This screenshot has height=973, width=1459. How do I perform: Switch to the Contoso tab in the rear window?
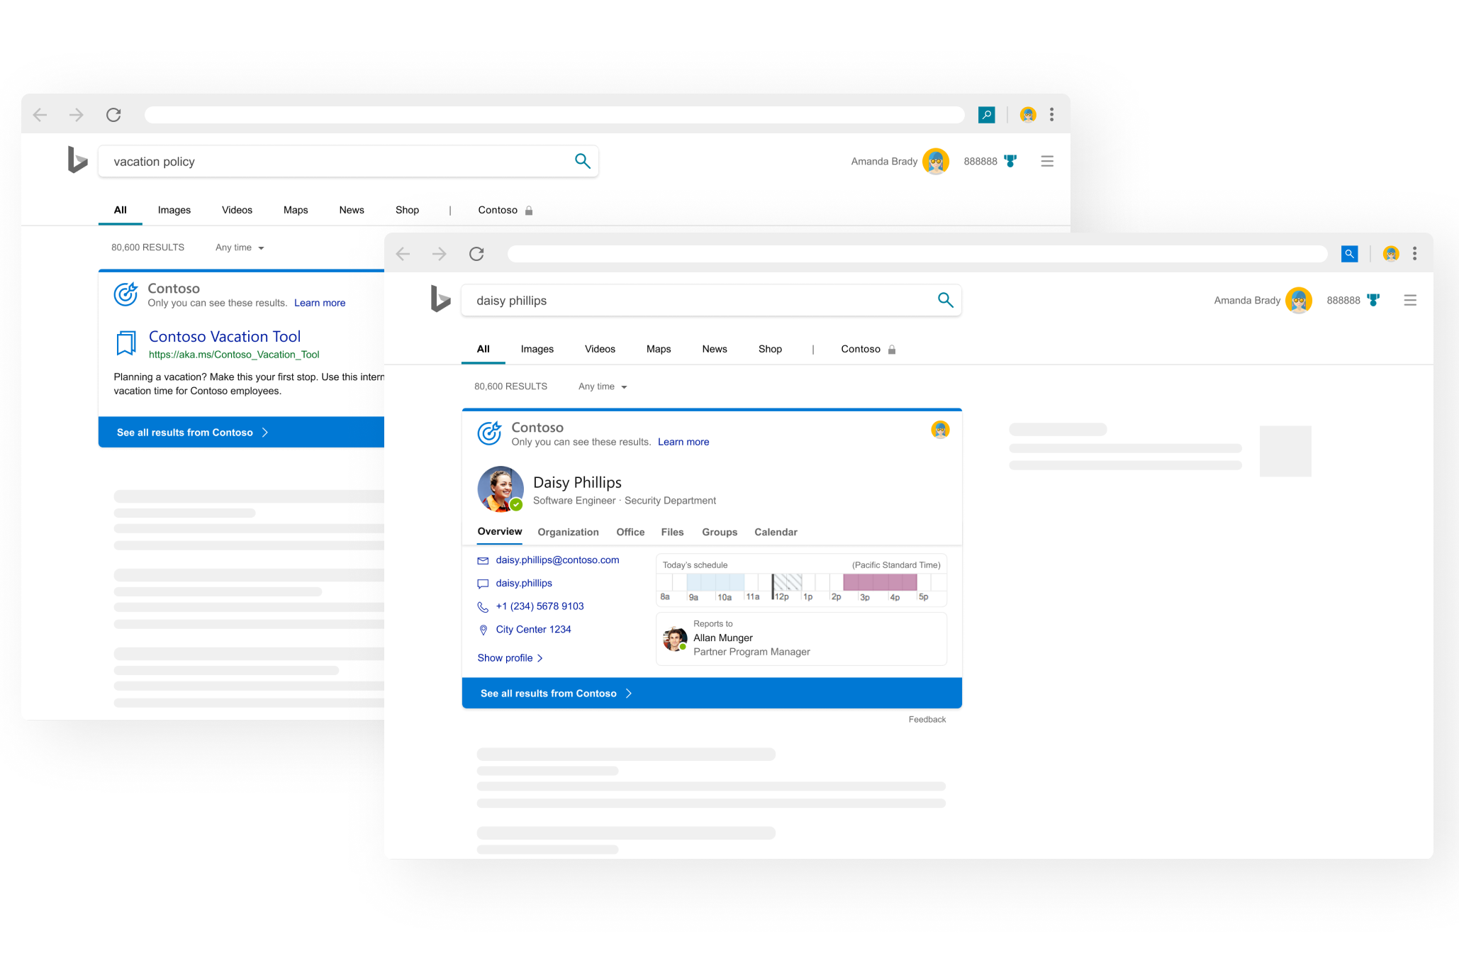505,210
